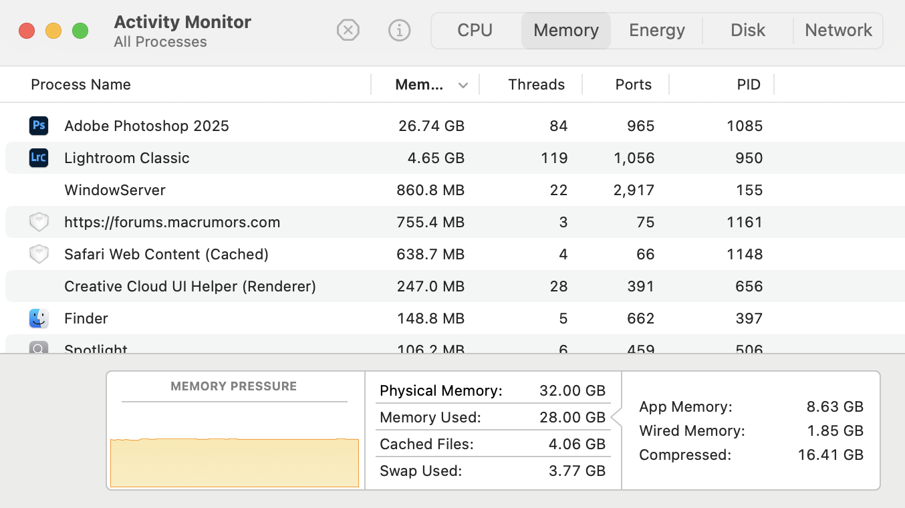Stop selected process with X button
Image resolution: width=905 pixels, height=508 pixels.
348,30
